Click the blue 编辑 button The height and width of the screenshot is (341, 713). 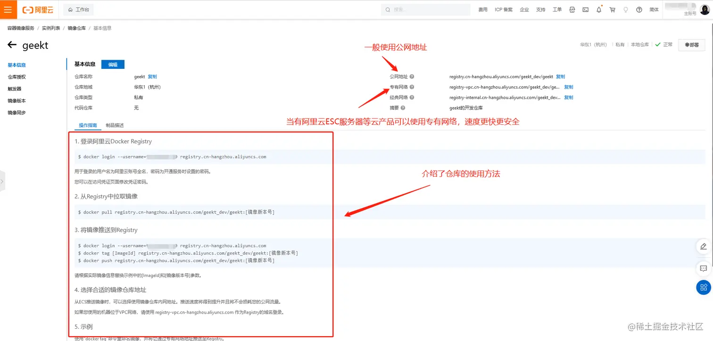pos(113,65)
